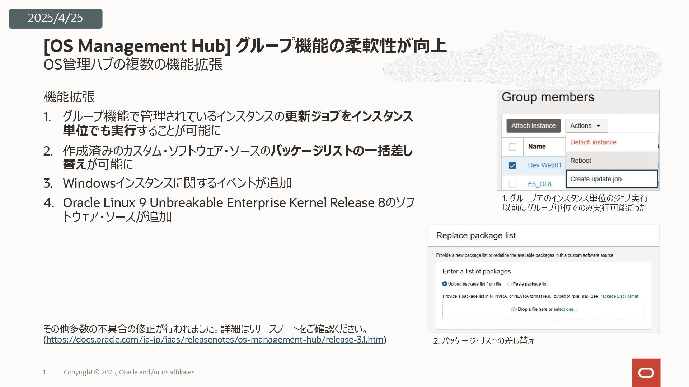Open the Package List Format link
Viewport: 689px width, 387px height.
(619, 296)
